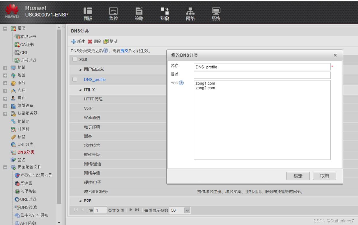Click the 描述 input field

(x=262, y=75)
